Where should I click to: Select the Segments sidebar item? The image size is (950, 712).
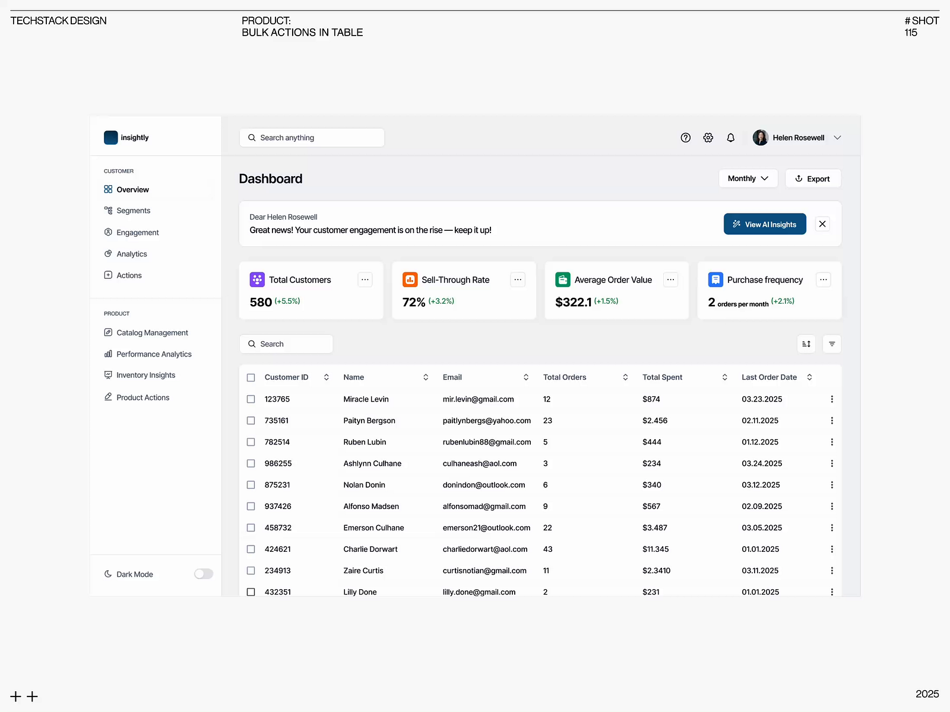click(x=134, y=210)
